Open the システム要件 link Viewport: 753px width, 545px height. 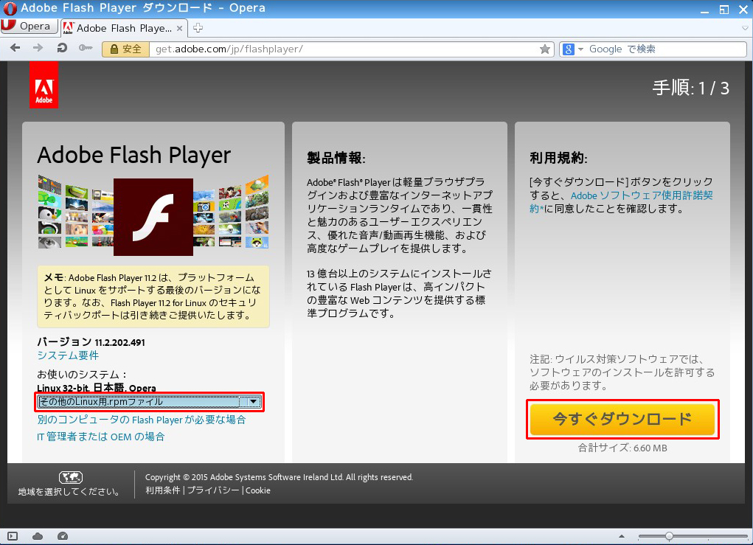pyautogui.click(x=67, y=355)
